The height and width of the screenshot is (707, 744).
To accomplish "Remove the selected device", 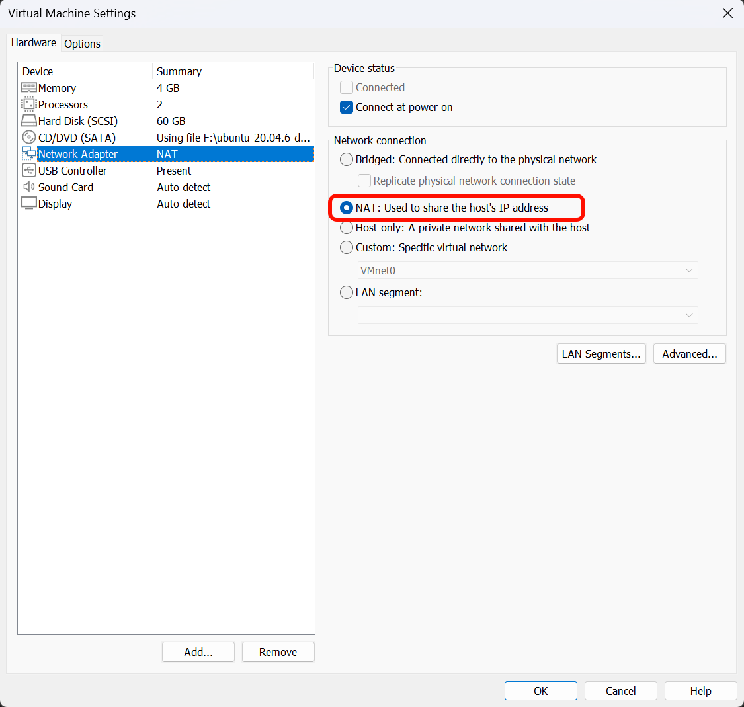I will coord(278,652).
